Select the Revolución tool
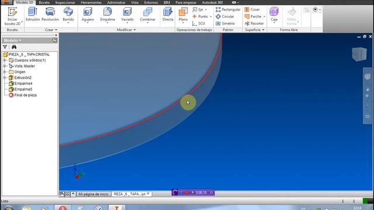The width and height of the screenshot is (374, 210). click(50, 14)
